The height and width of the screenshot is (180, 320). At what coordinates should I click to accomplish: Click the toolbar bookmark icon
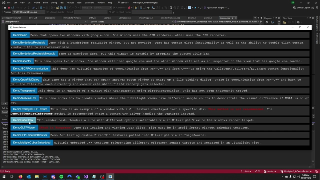pyautogui.click(x=171, y=8)
